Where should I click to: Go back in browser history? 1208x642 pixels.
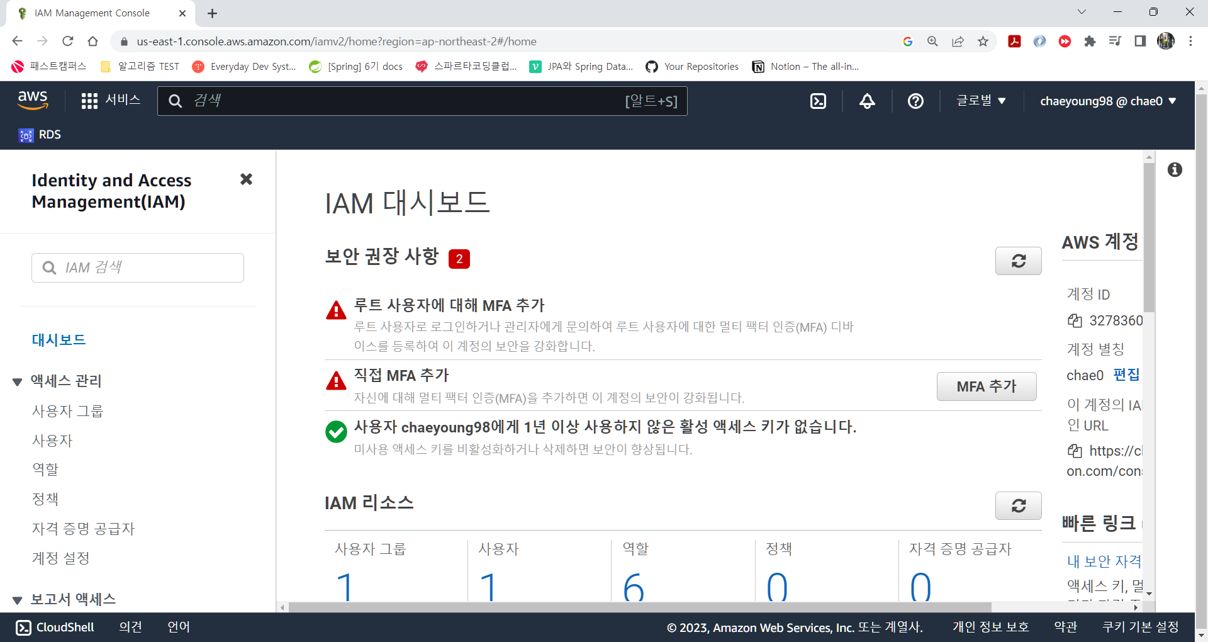pos(17,41)
